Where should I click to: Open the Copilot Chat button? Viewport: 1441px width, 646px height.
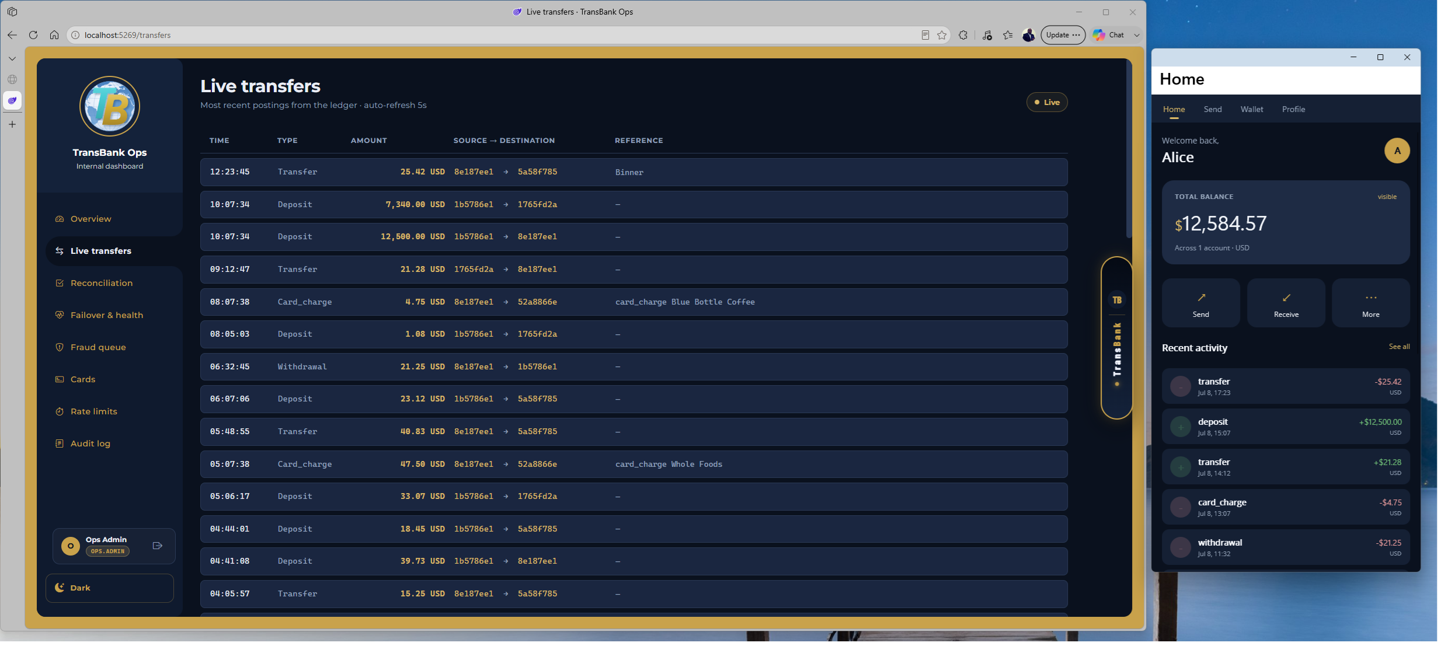[1109, 35]
